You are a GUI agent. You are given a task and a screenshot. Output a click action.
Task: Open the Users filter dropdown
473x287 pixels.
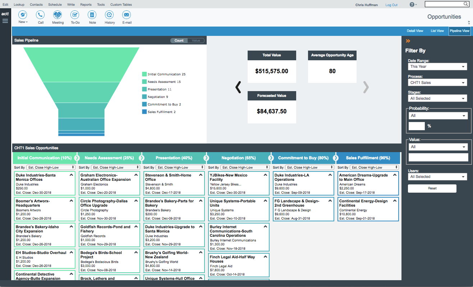437,177
